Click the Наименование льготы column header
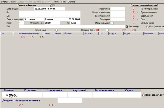 pos(28,33)
